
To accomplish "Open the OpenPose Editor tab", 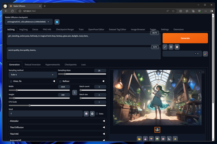I will coord(96,29).
